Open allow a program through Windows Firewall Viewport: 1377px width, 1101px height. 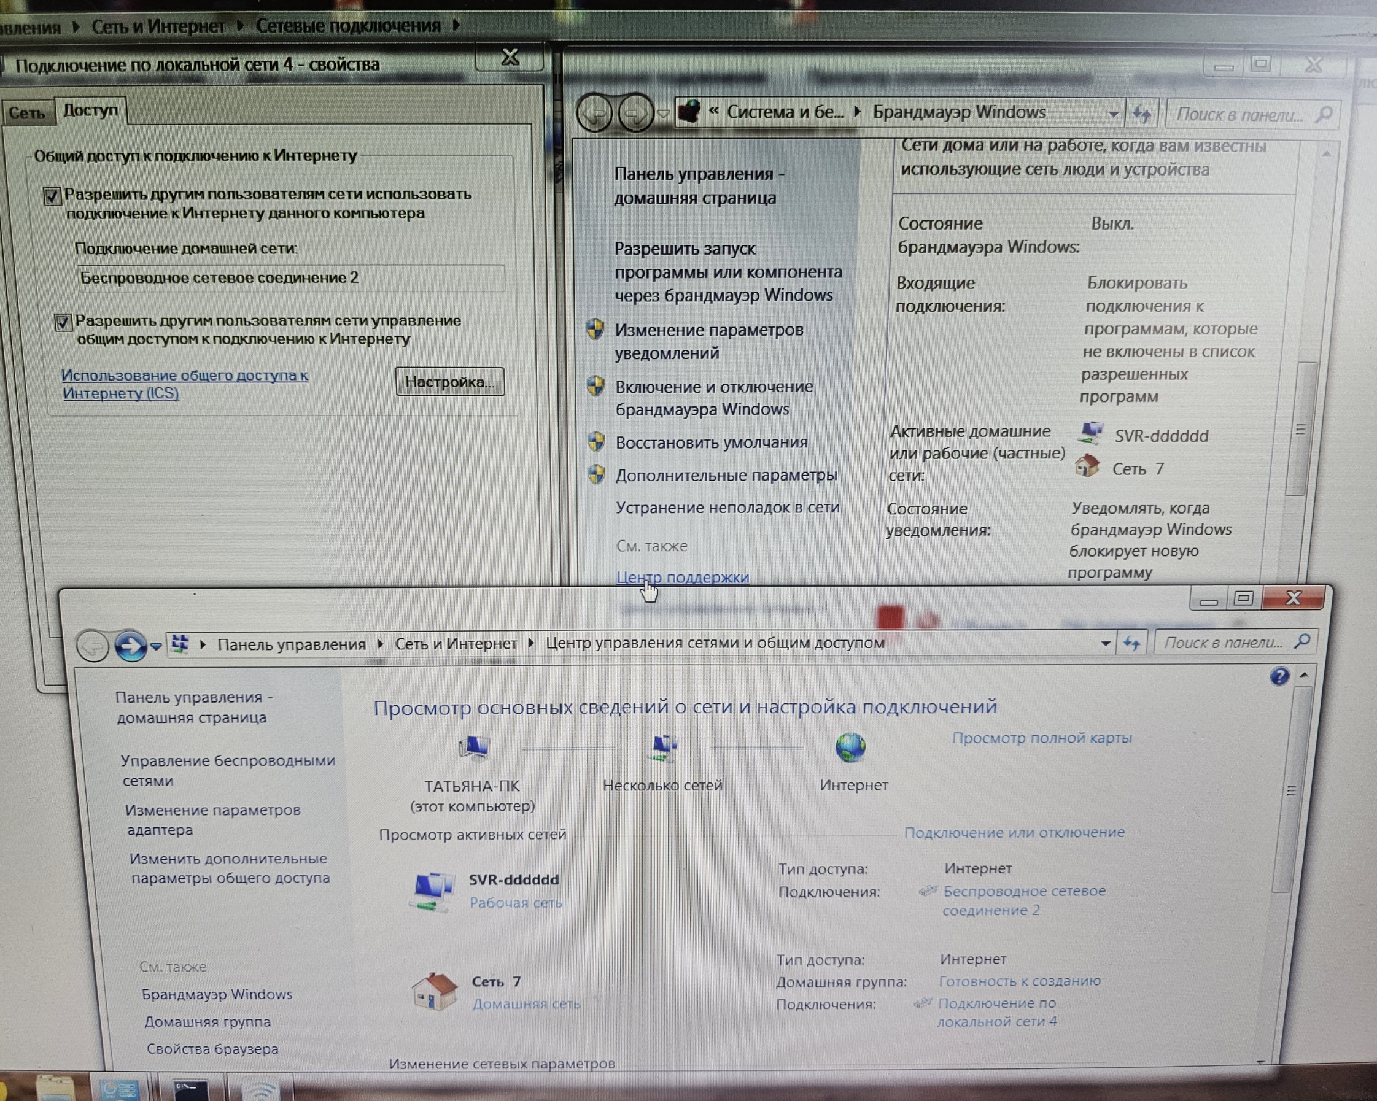click(x=728, y=271)
